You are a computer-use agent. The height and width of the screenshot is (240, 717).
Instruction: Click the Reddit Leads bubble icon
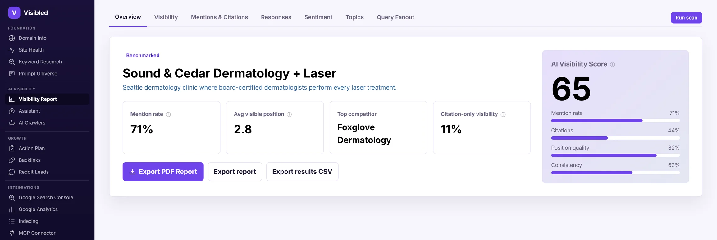(x=12, y=172)
